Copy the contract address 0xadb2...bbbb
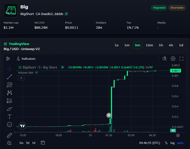Viewport: 190px width, 149px height. [66, 14]
